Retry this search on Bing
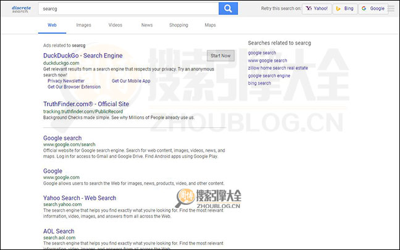The width and height of the screenshot is (400, 250). [x=344, y=9]
